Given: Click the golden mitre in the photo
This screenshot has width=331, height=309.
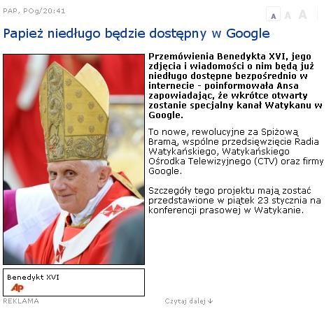Looking at the screenshot, I should [74, 112].
